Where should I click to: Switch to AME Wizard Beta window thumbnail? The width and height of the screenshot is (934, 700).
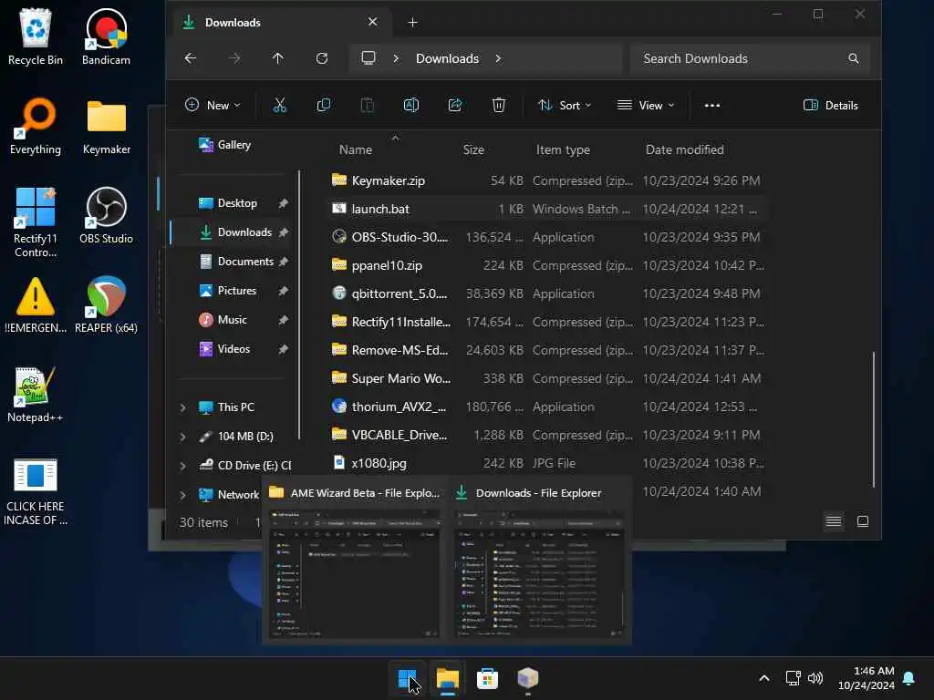coord(355,561)
